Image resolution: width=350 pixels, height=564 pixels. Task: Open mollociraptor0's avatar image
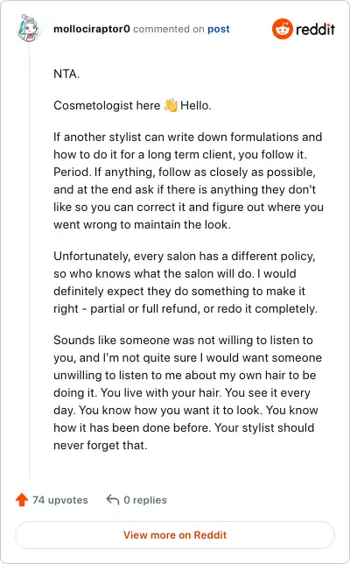pos(28,28)
